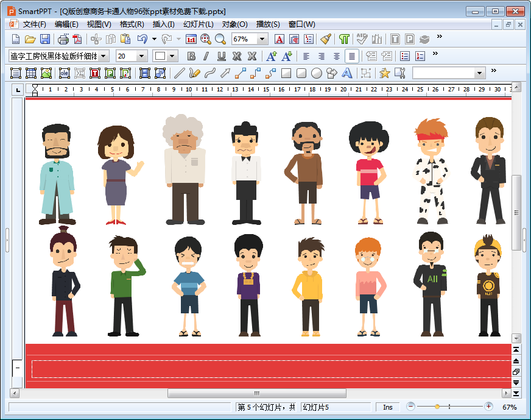Open the 文件(F) menu

(34, 24)
